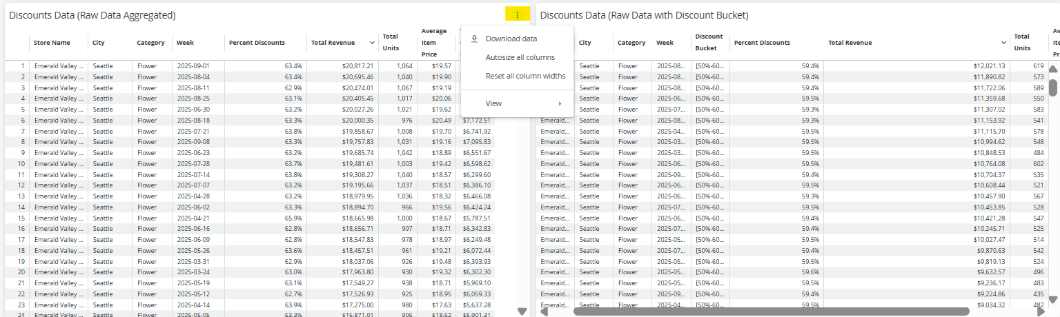Click the scroll-down arrow of Discount Bucket table

click(1052, 300)
